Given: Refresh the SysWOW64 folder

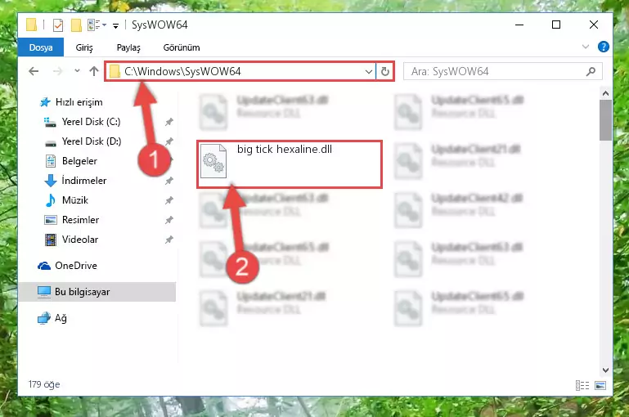Looking at the screenshot, I should (x=385, y=71).
